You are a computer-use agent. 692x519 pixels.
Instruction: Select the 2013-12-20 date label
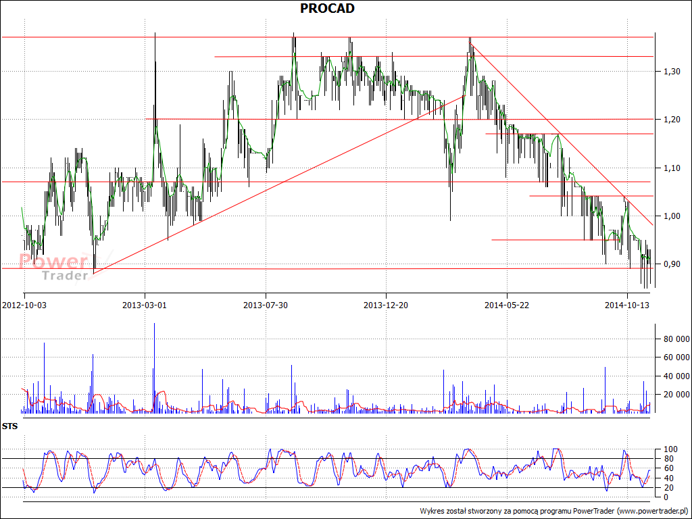[386, 305]
